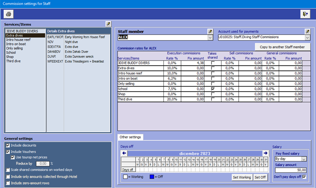Select Intro on boat in services list
The width and height of the screenshot is (316, 188).
[25, 44]
